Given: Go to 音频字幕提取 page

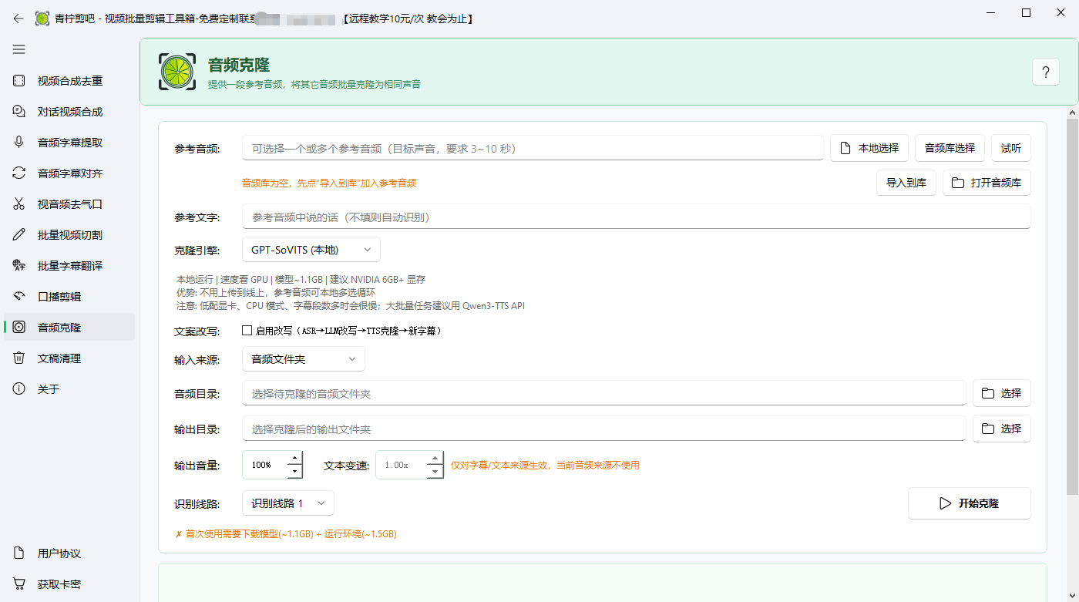Looking at the screenshot, I should [69, 143].
